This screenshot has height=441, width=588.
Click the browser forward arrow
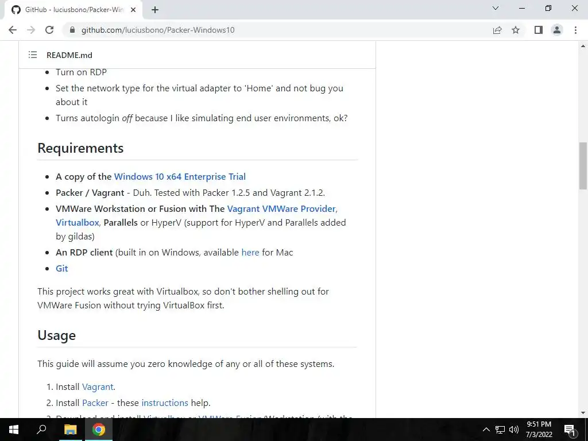(x=31, y=30)
